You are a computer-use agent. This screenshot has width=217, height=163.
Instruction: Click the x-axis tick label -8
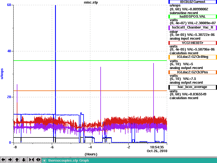[15, 147]
